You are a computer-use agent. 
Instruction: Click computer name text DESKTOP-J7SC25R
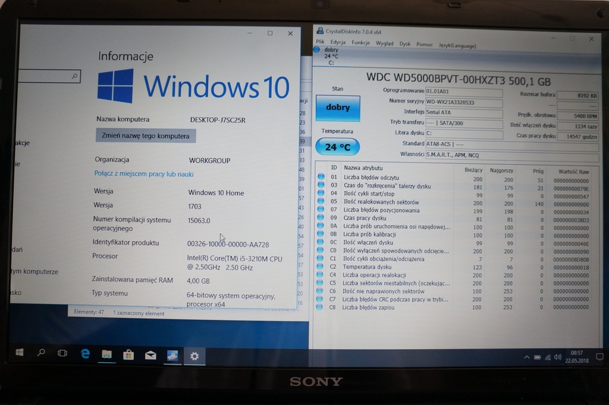pyautogui.click(x=218, y=120)
